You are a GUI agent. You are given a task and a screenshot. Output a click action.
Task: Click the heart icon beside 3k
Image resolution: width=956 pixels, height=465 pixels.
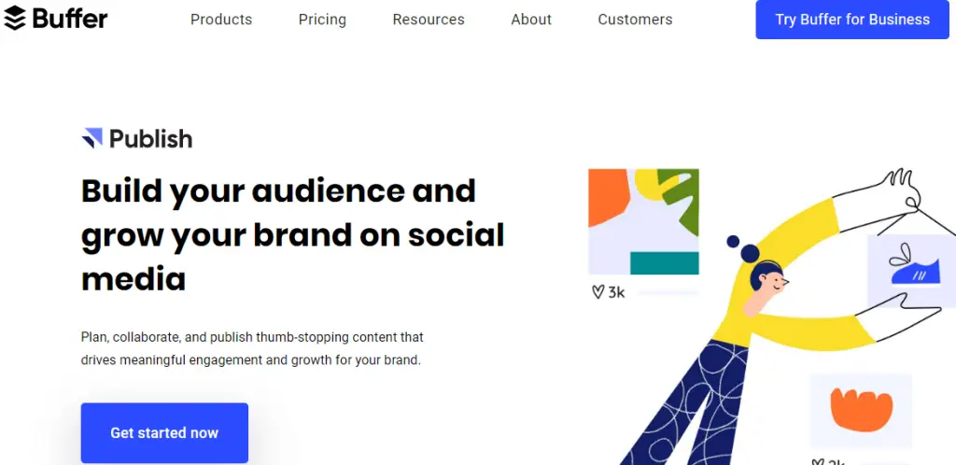pyautogui.click(x=598, y=292)
